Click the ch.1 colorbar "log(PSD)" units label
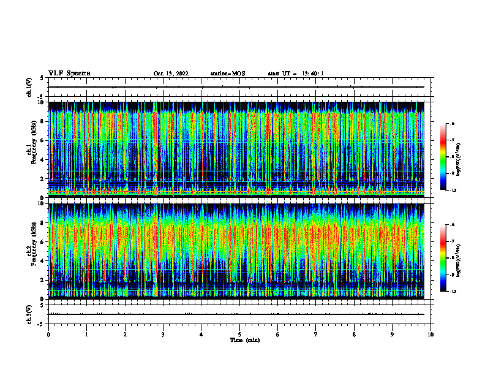The image size is (485, 375). coord(459,159)
